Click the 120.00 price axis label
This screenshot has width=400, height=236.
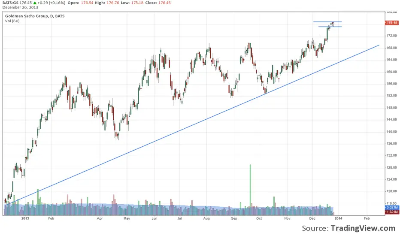click(391, 191)
